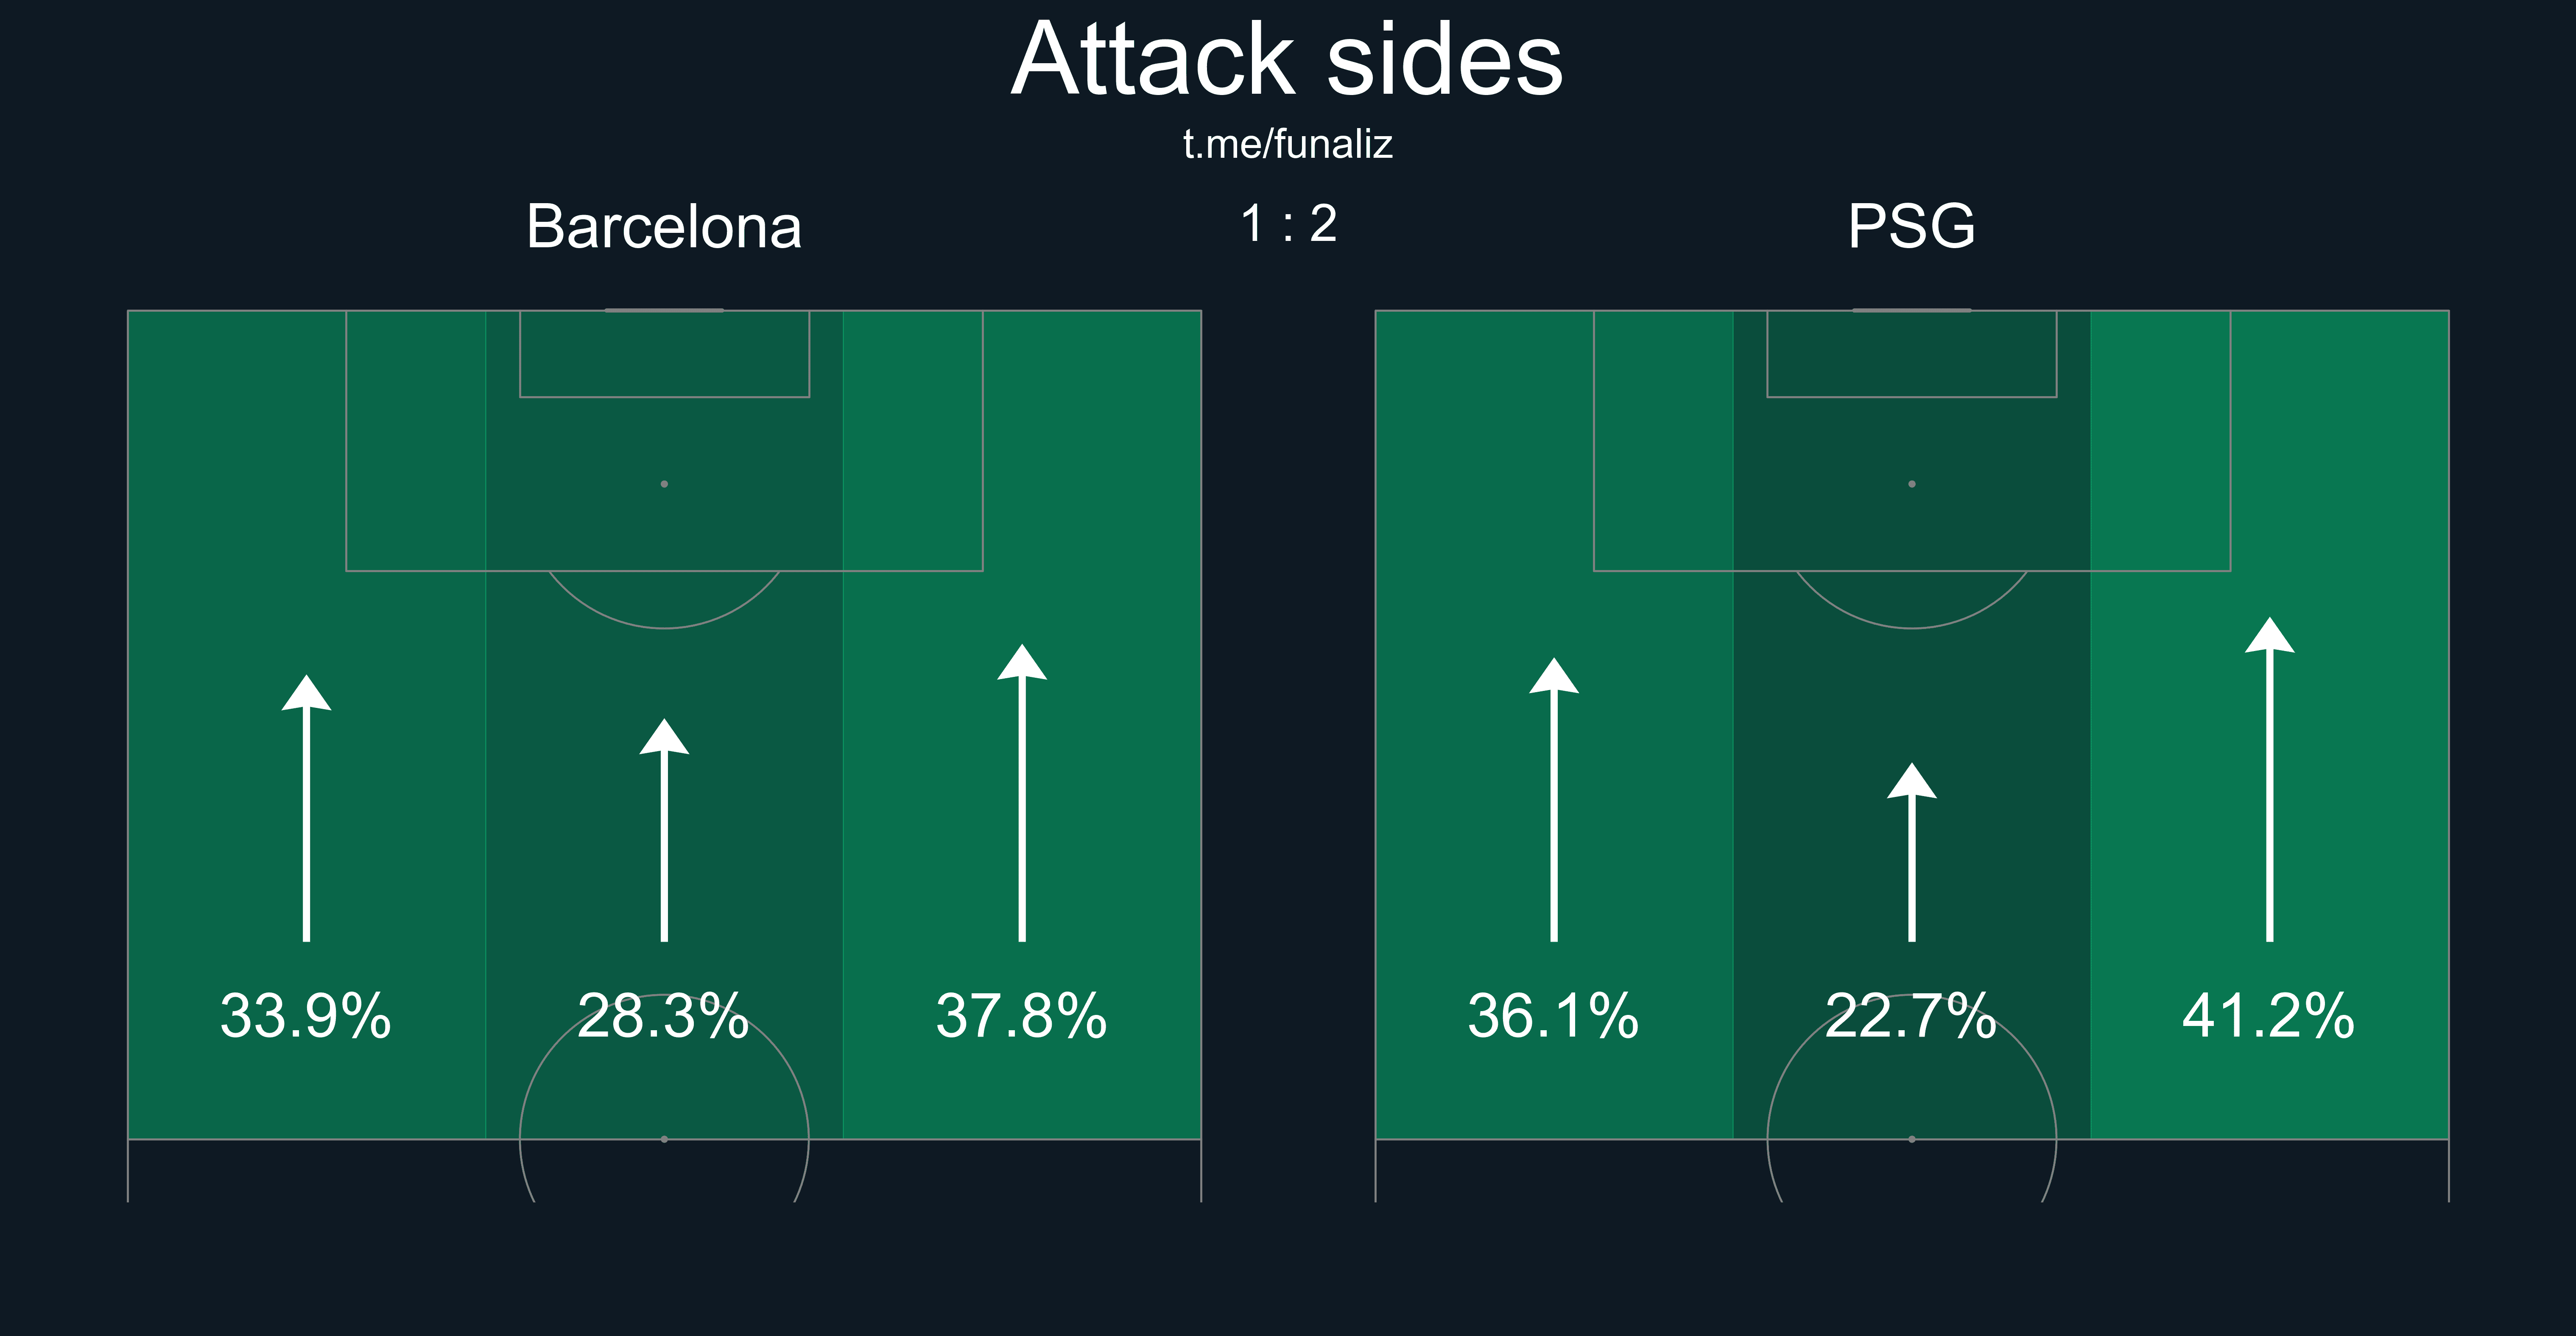Click the arrow above PSG's 22.7% label

pos(1912,854)
